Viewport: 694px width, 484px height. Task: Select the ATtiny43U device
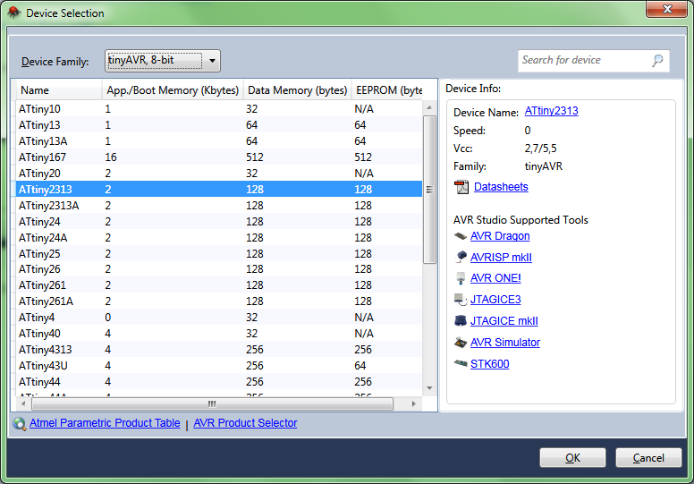(x=219, y=366)
